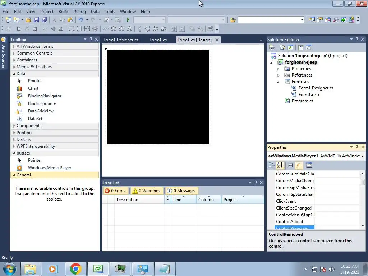Expand the Common Controls toolbox group
The image size is (368, 276).
14,53
